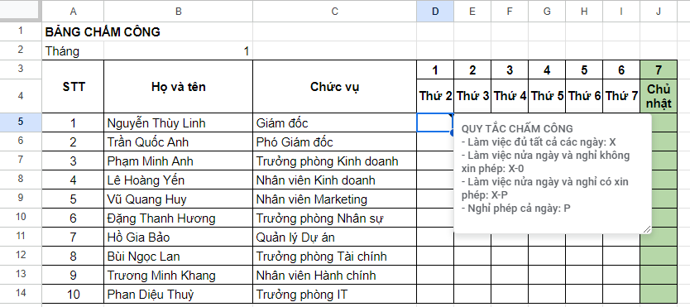Select the Chủ nhật header cell

tap(659, 96)
